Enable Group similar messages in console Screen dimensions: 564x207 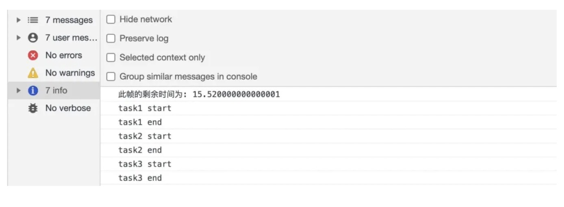click(x=111, y=77)
